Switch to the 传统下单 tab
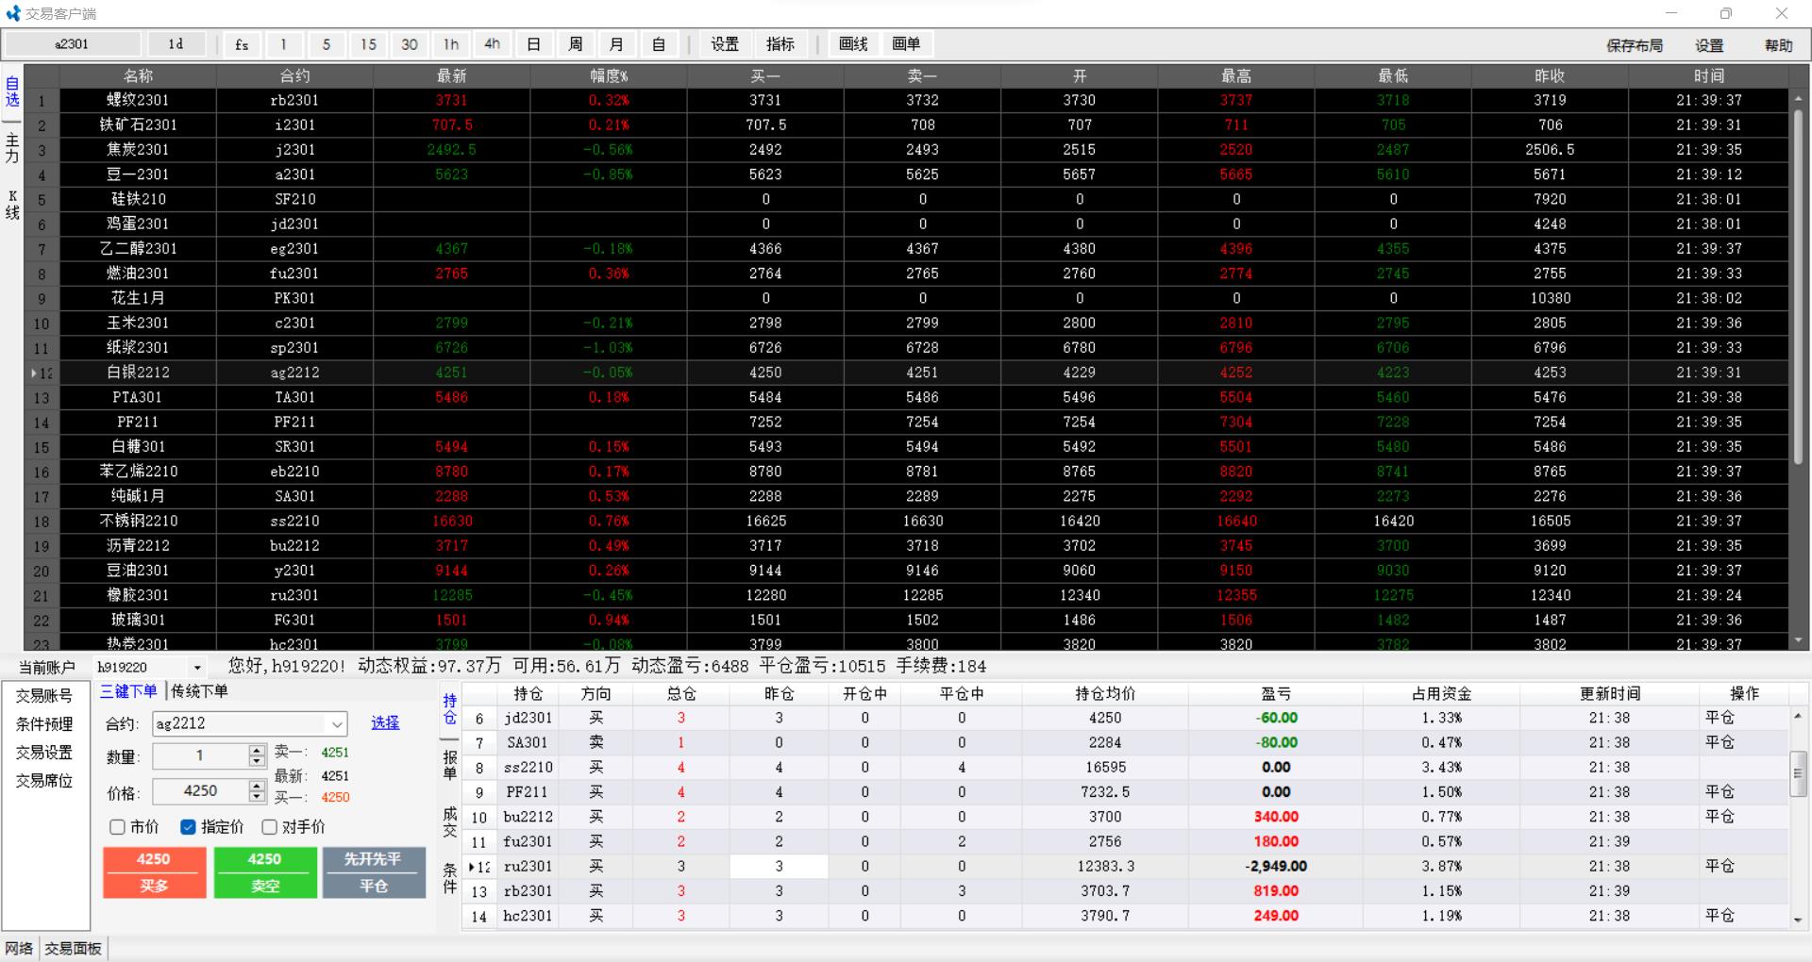Image resolution: width=1812 pixels, height=962 pixels. [x=199, y=691]
